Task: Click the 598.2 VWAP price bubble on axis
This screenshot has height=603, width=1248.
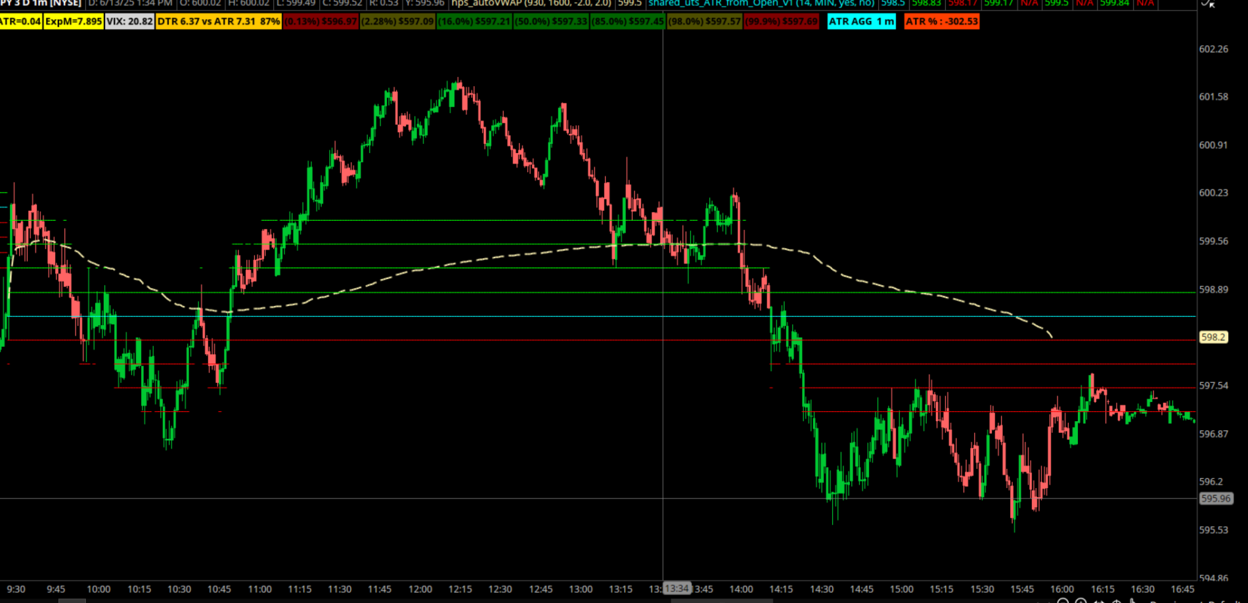Action: tap(1213, 337)
